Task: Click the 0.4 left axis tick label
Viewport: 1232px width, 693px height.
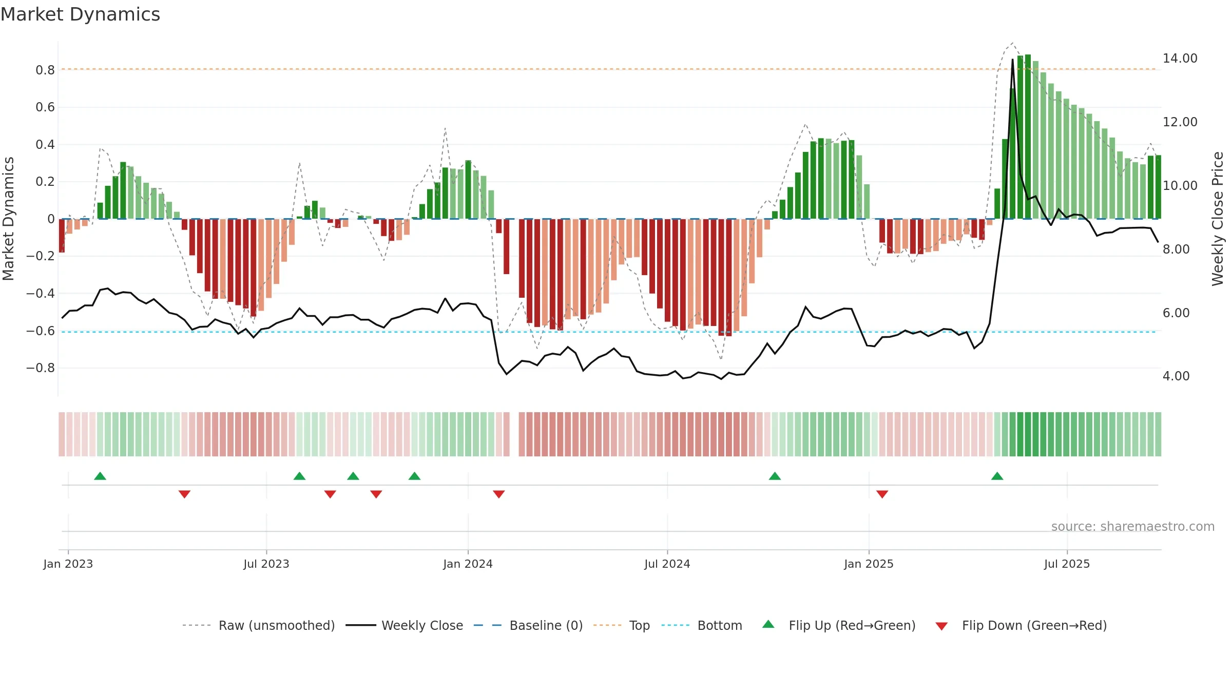Action: pyautogui.click(x=45, y=145)
